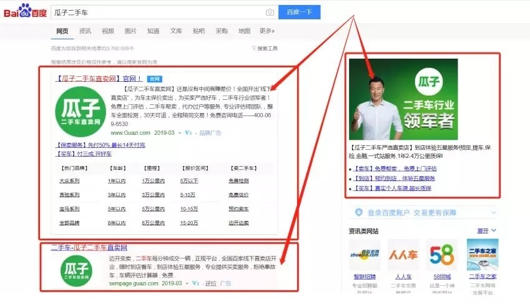Image resolution: width=530 pixels, height=304 pixels.
Task: Switch to the 资讯 tab
Action: point(85,31)
